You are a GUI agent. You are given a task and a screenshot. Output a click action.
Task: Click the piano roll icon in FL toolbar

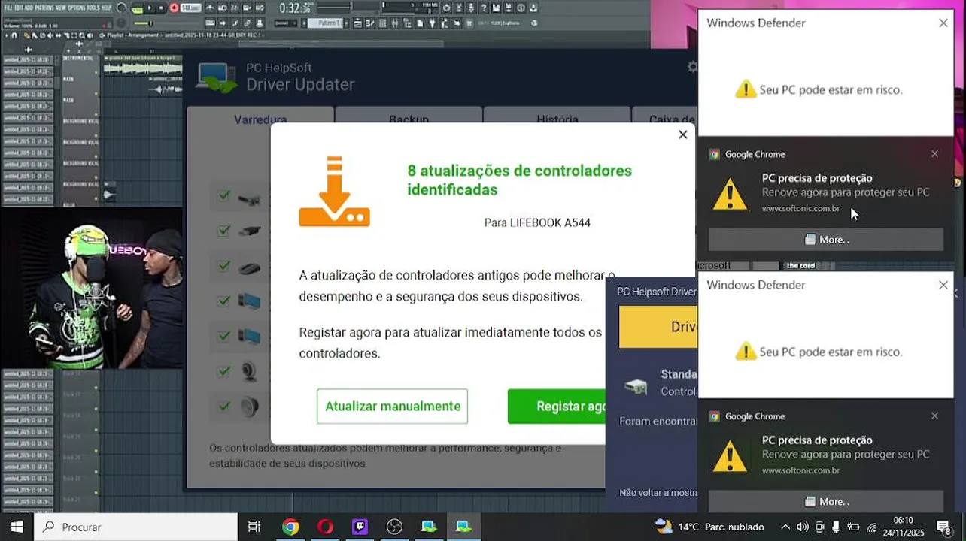point(370,23)
